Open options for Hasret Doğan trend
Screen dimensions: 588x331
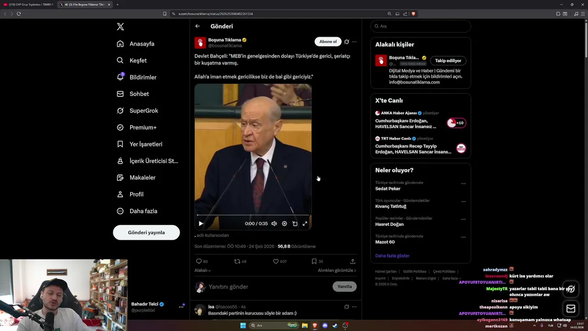[x=463, y=219]
